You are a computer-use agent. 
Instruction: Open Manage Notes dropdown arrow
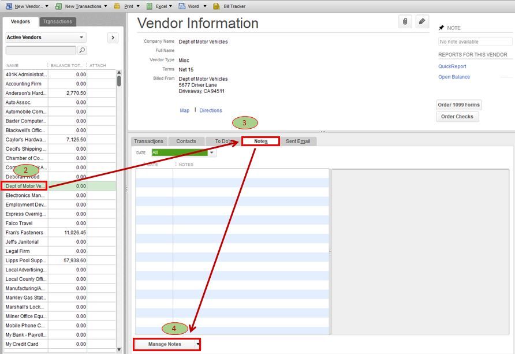click(197, 344)
